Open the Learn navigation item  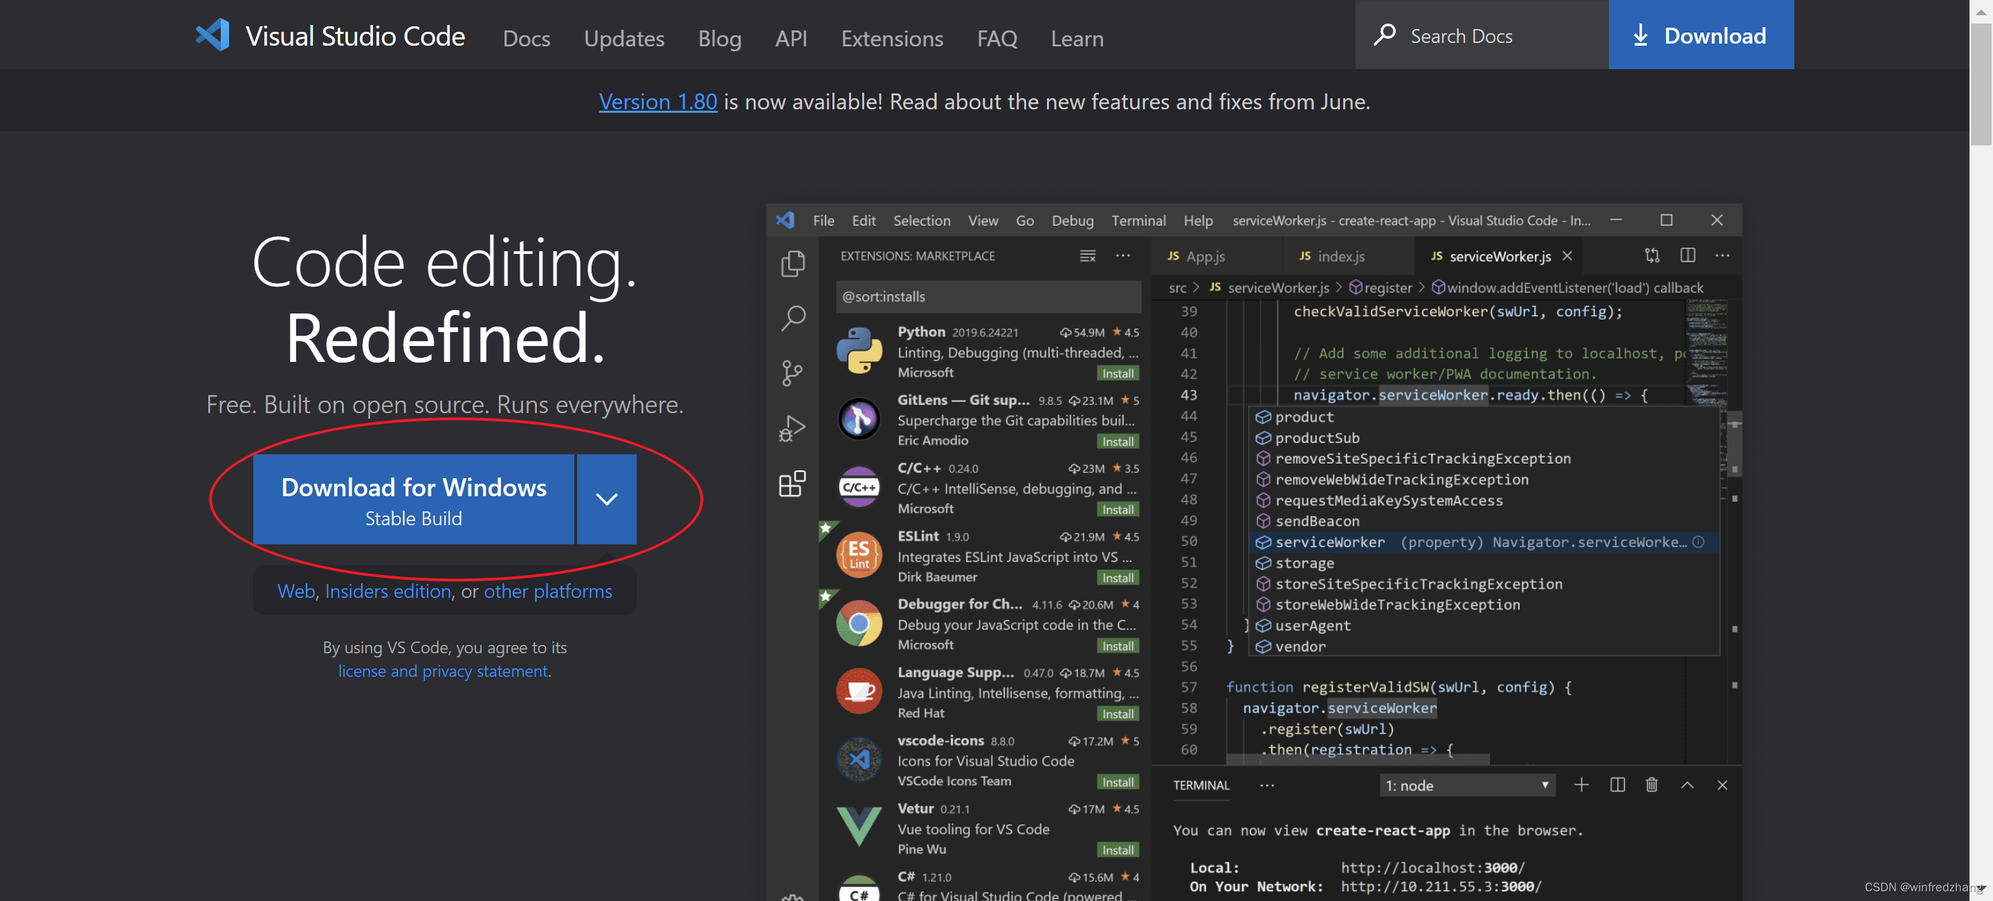(1077, 38)
